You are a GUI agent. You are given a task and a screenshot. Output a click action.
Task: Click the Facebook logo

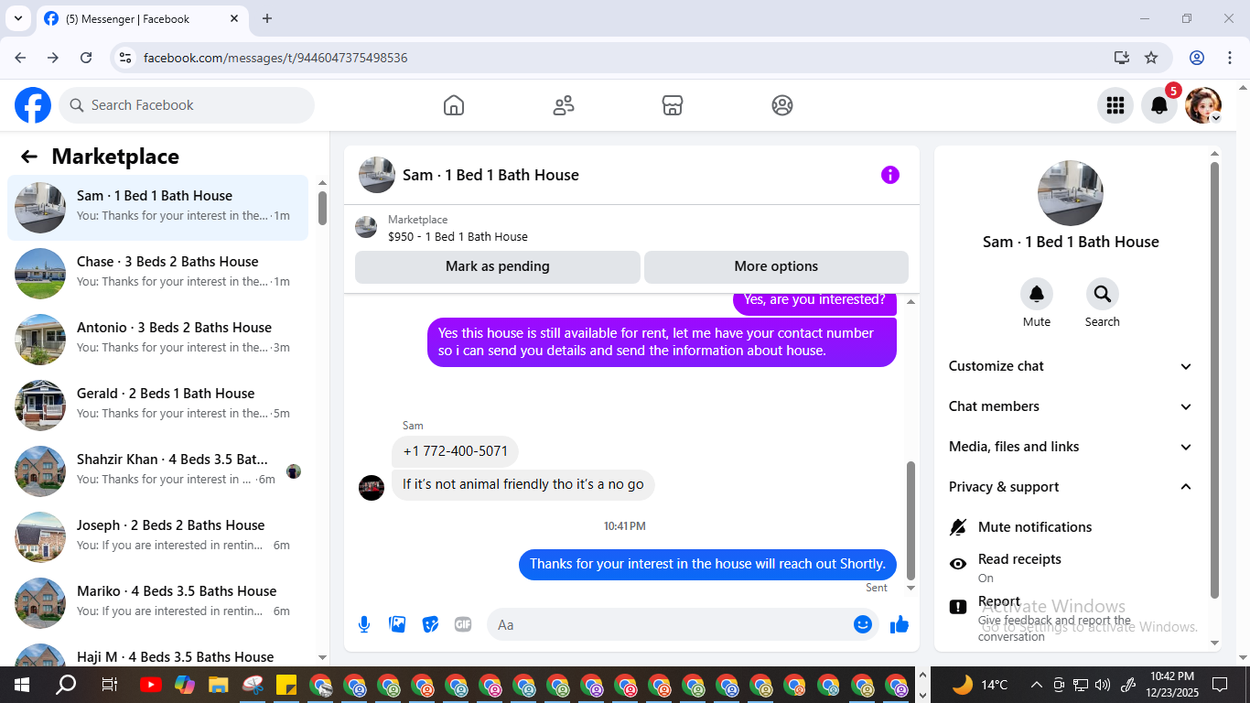coord(33,105)
